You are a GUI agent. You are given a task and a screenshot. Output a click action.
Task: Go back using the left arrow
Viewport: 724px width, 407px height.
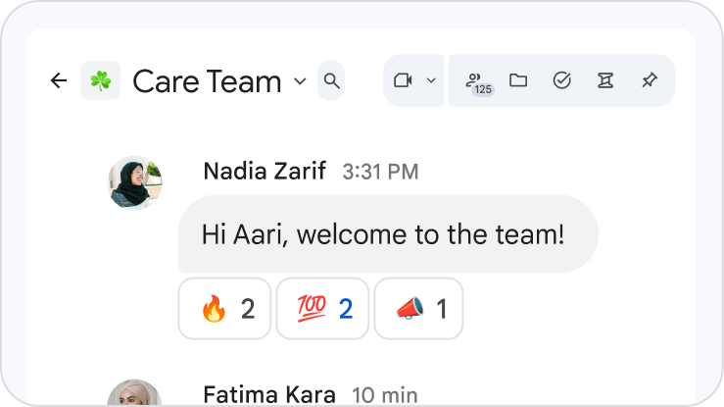[x=59, y=80]
